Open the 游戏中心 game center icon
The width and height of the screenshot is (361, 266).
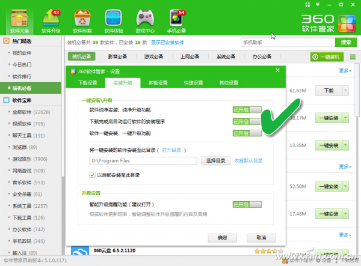[145, 21]
